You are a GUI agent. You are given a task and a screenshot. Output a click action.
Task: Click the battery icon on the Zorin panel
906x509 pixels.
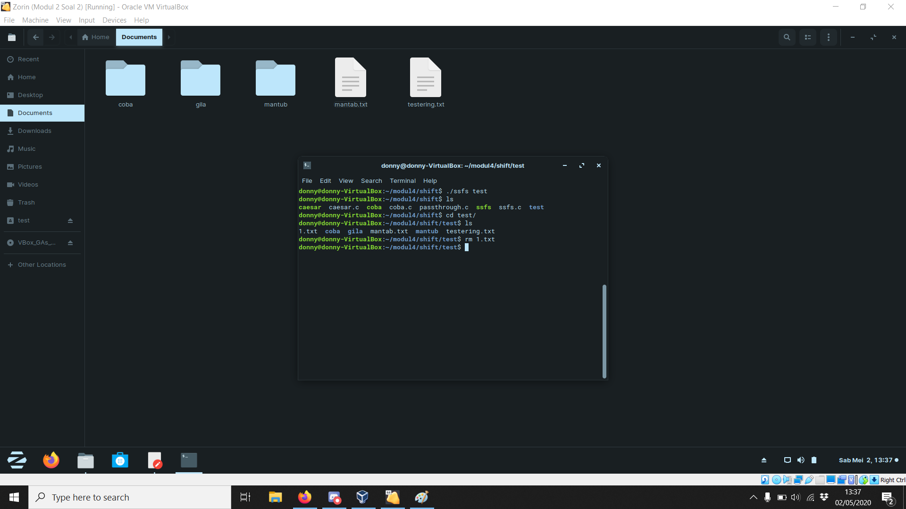(814, 460)
